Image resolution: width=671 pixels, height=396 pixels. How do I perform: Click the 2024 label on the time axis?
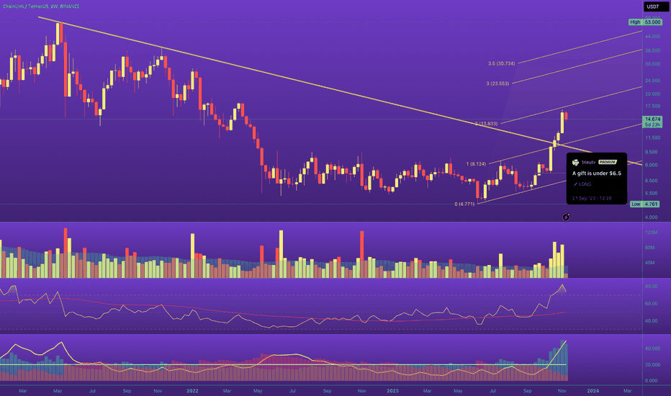pos(593,391)
